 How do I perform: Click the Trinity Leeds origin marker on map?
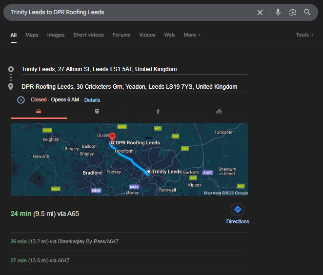148,172
